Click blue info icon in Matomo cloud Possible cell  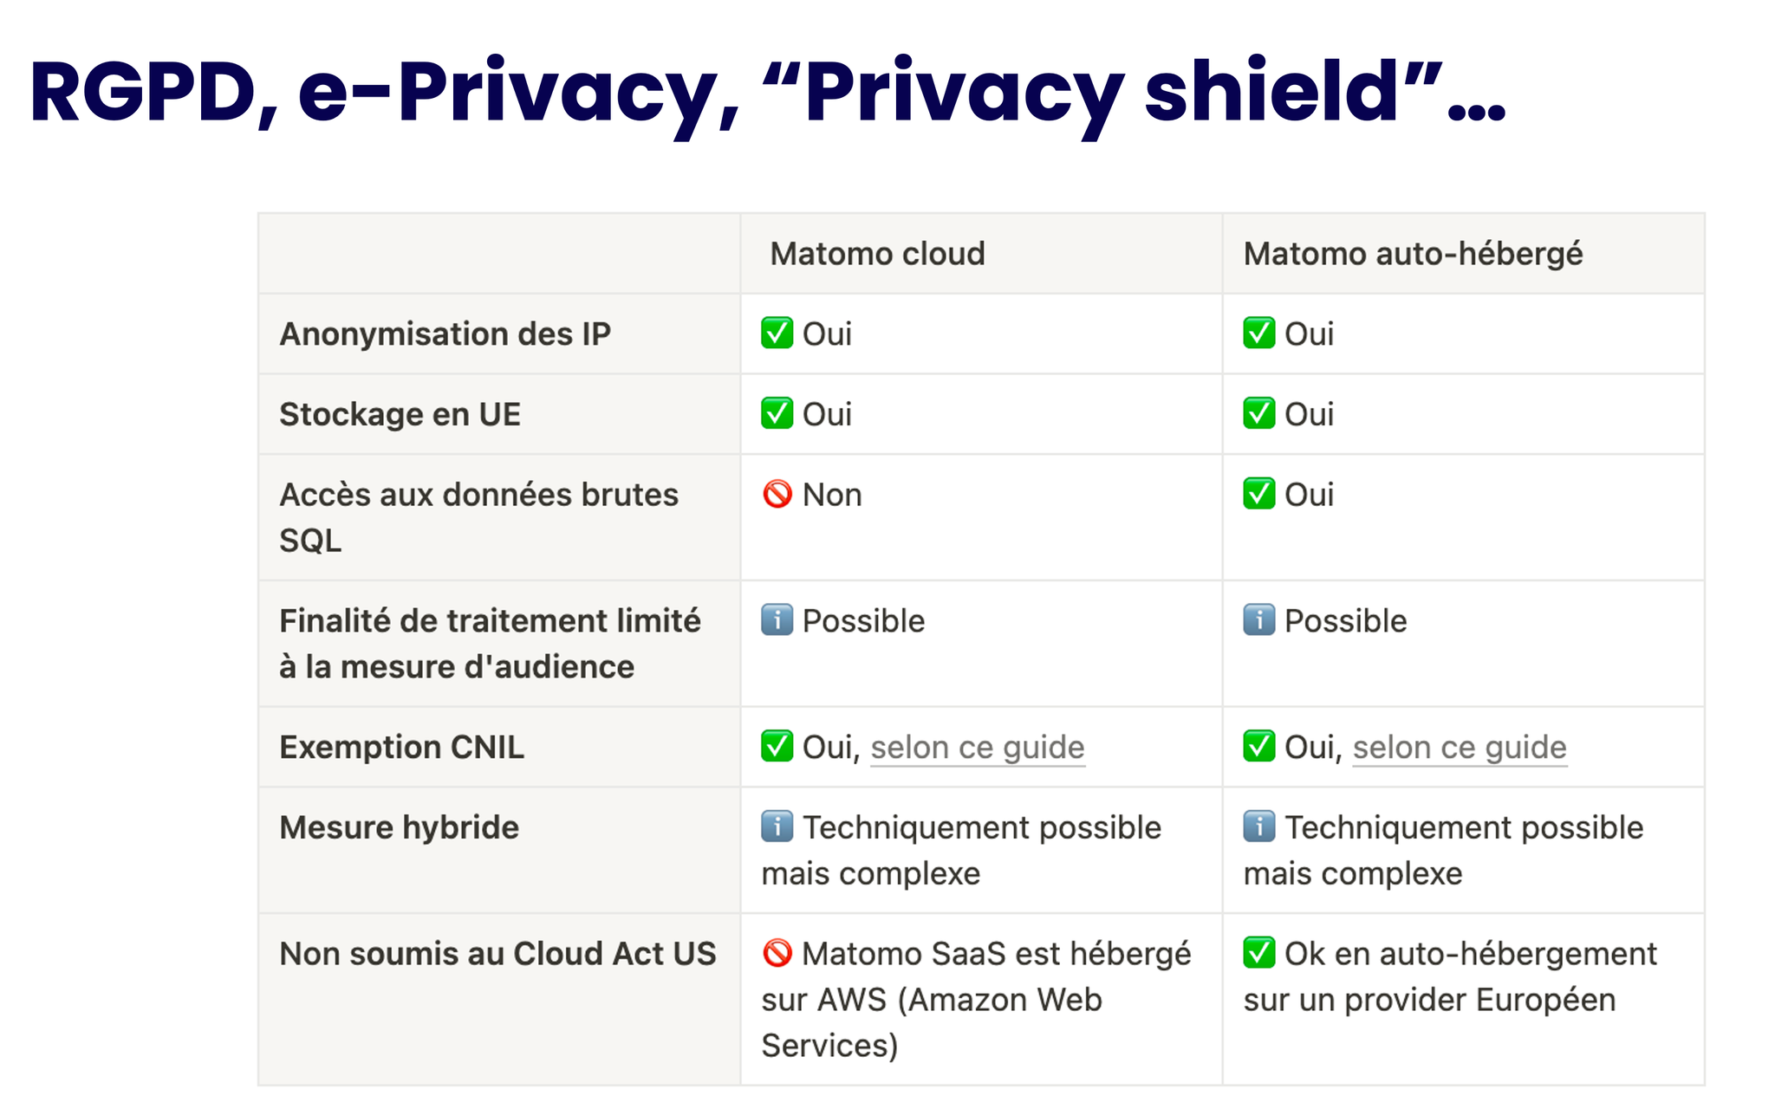click(777, 620)
